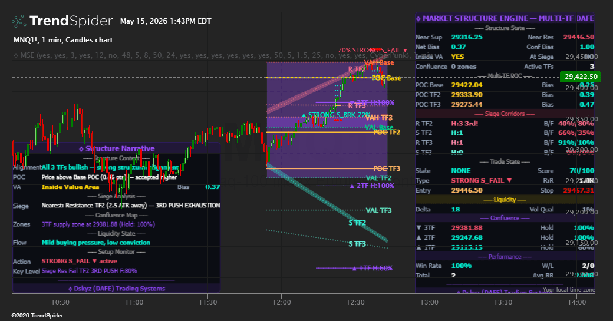Viewport: 613px width, 321px height.
Task: Click the Delta value 18
Action: [x=456, y=209]
